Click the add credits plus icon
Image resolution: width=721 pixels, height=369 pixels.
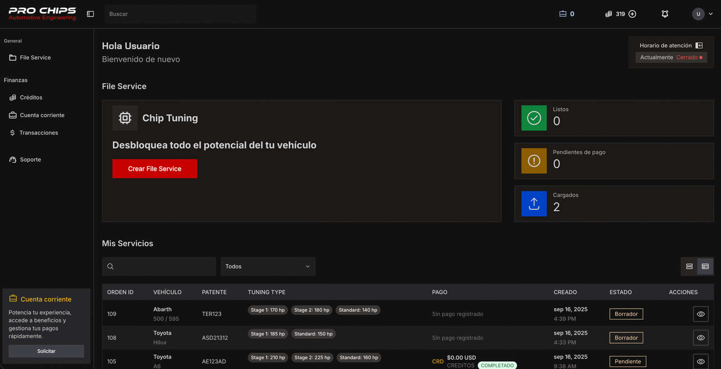pyautogui.click(x=632, y=14)
